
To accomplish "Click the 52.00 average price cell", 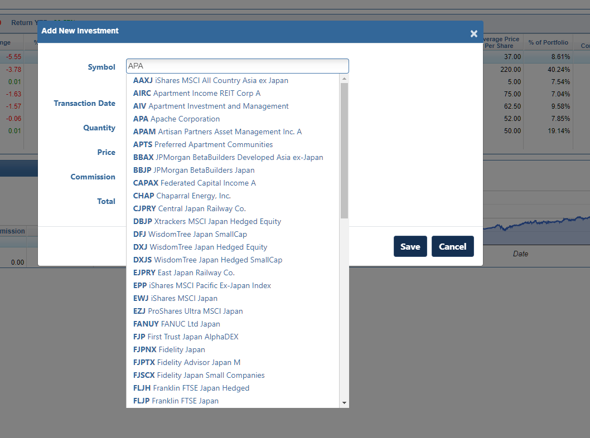I will tap(512, 119).
